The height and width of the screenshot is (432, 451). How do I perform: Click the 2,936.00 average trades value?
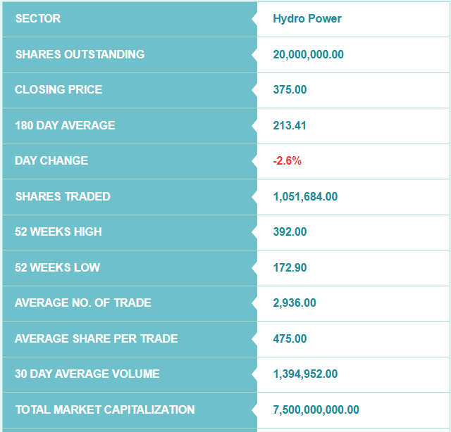tap(295, 303)
